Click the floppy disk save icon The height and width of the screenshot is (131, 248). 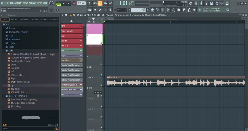coord(211,3)
